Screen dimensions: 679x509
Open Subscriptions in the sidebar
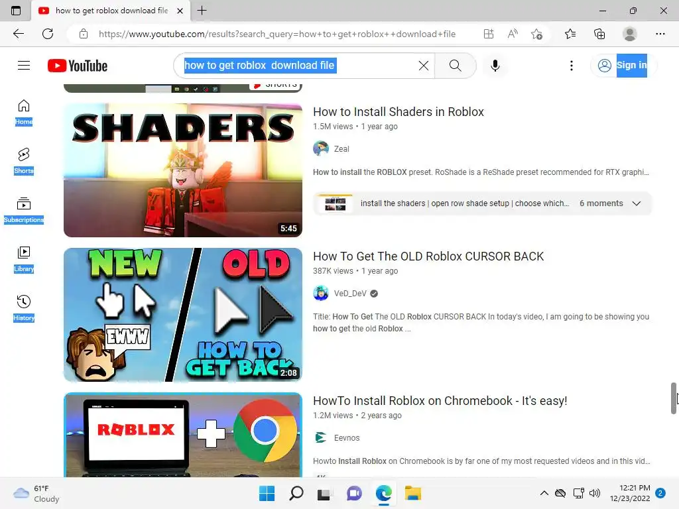(24, 210)
